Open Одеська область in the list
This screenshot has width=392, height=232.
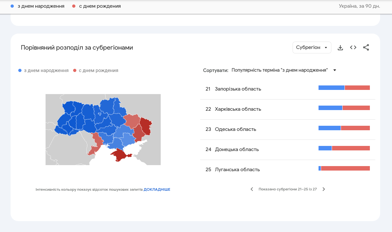click(235, 129)
